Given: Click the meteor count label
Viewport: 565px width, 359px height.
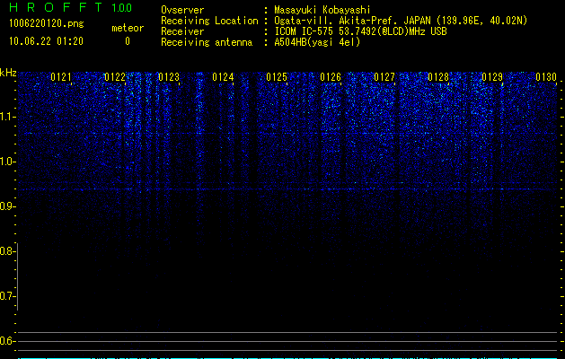Looking at the screenshot, I should coord(128,28).
